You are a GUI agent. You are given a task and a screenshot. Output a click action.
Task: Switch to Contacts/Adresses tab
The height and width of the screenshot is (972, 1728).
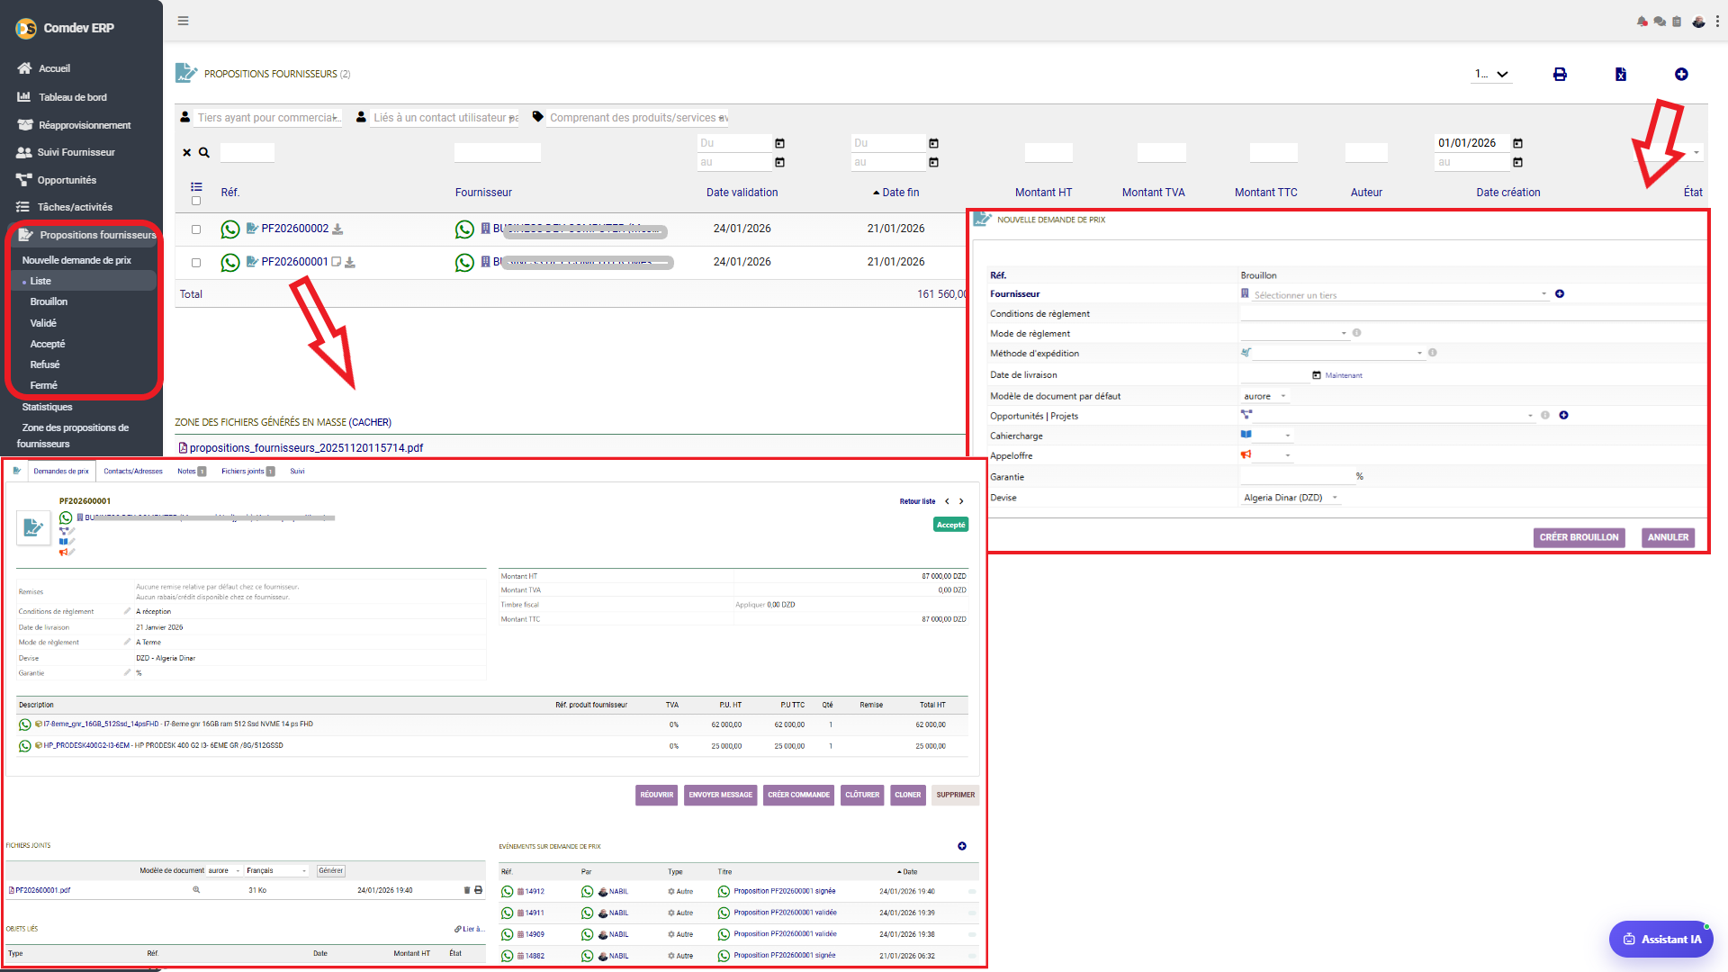click(133, 472)
